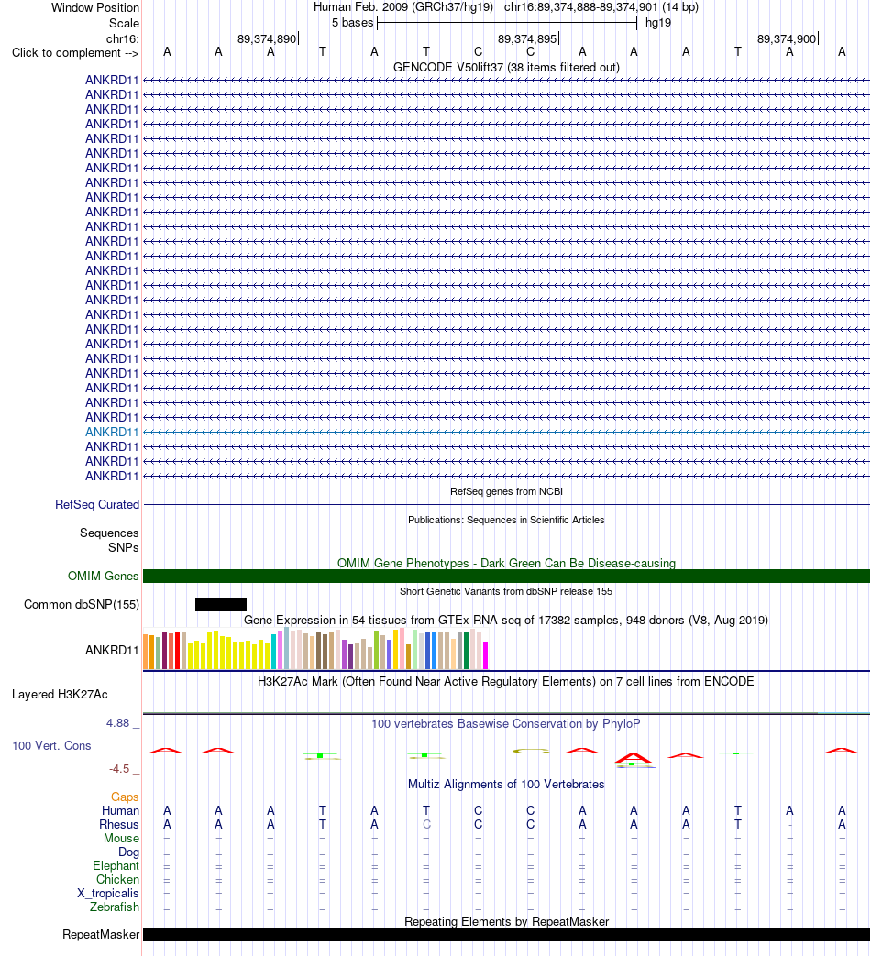The image size is (871, 956).
Task: Click the black Common dbSNP variant block
Action: tap(221, 604)
